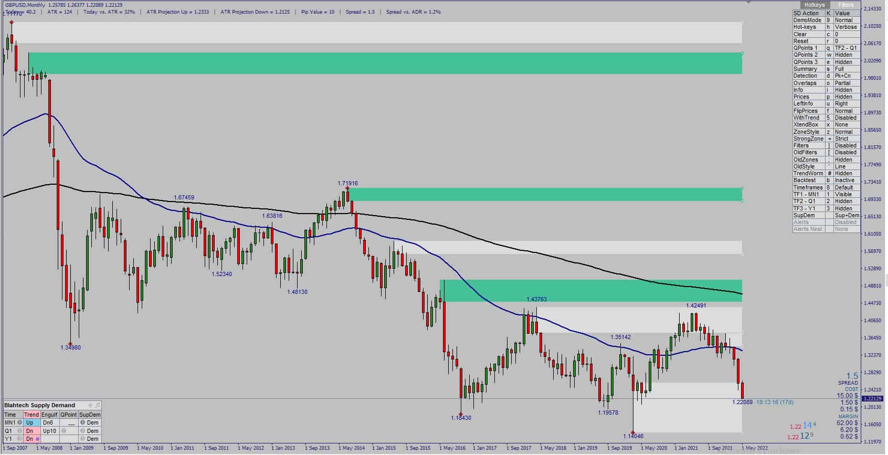Click the 1.14046 low price marker
This screenshot has width=888, height=455.
633,436
